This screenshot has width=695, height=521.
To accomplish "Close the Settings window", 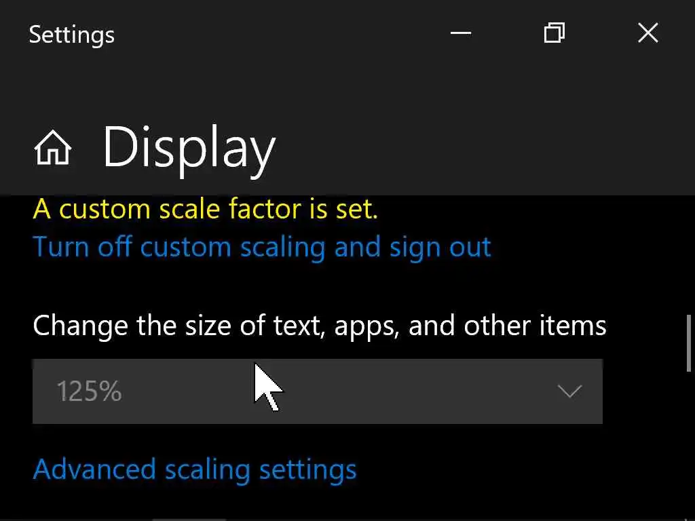I will pos(648,33).
